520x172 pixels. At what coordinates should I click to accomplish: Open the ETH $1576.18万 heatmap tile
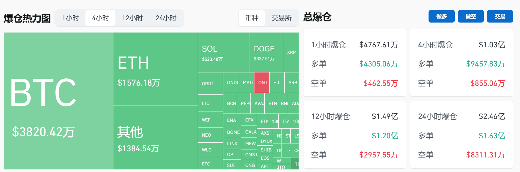[155, 69]
